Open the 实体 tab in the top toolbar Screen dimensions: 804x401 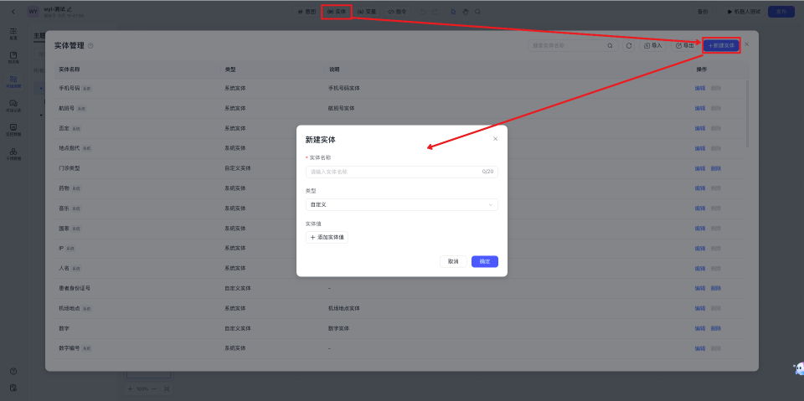[x=337, y=12]
